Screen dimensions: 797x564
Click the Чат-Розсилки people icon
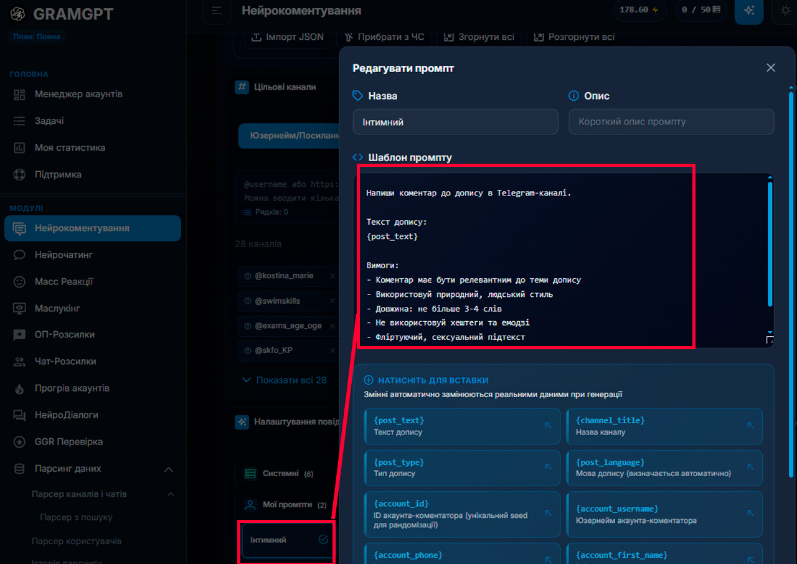click(x=19, y=362)
